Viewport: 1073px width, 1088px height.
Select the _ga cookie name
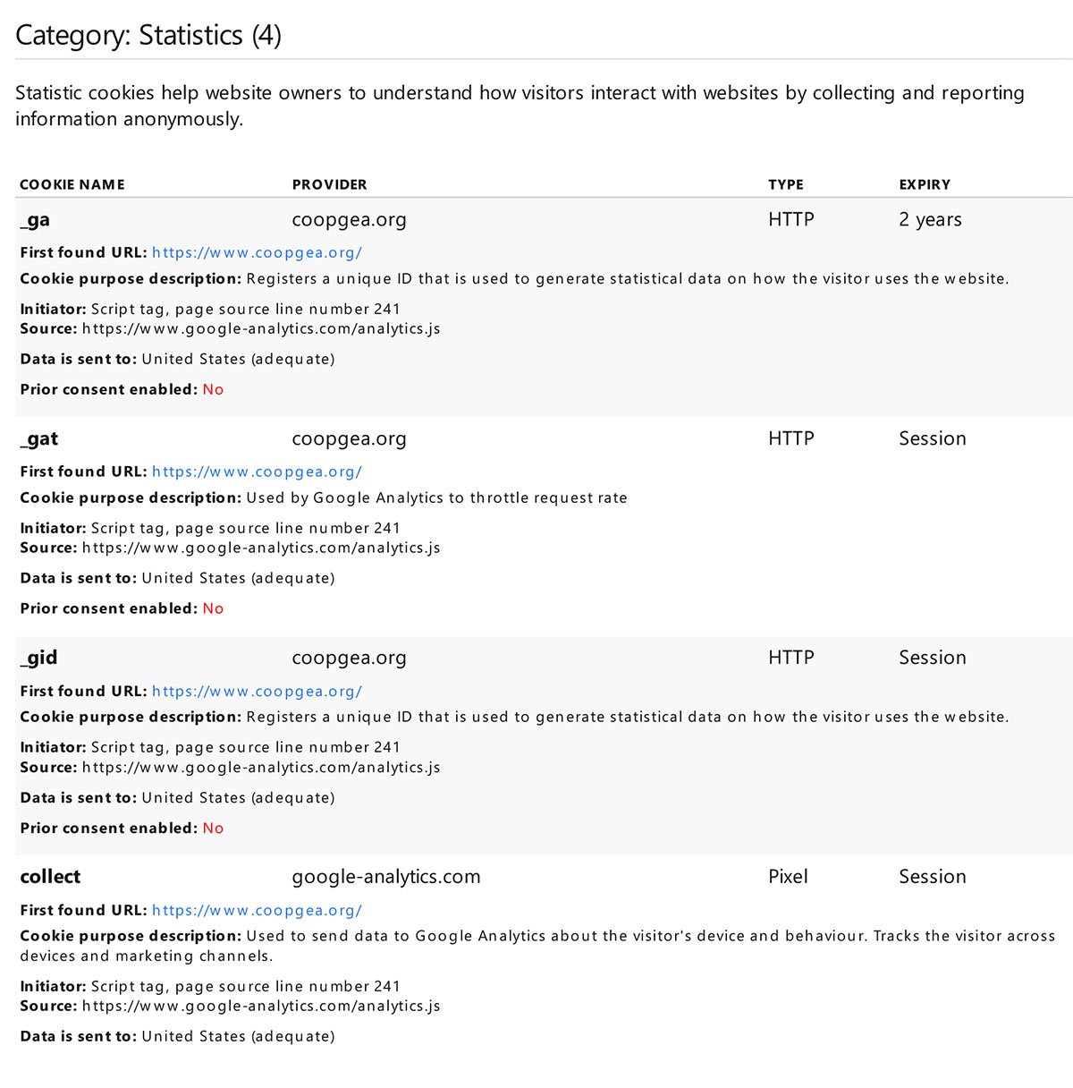35,220
